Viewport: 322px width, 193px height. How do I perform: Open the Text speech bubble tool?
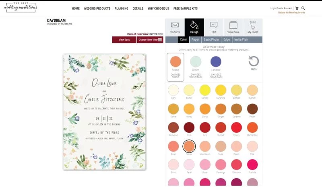(x=214, y=27)
